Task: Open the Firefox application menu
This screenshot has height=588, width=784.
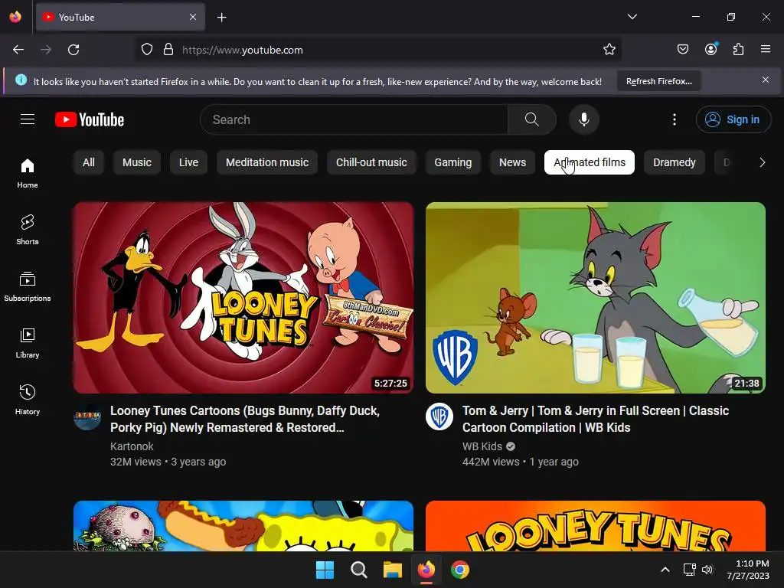Action: pos(766,50)
